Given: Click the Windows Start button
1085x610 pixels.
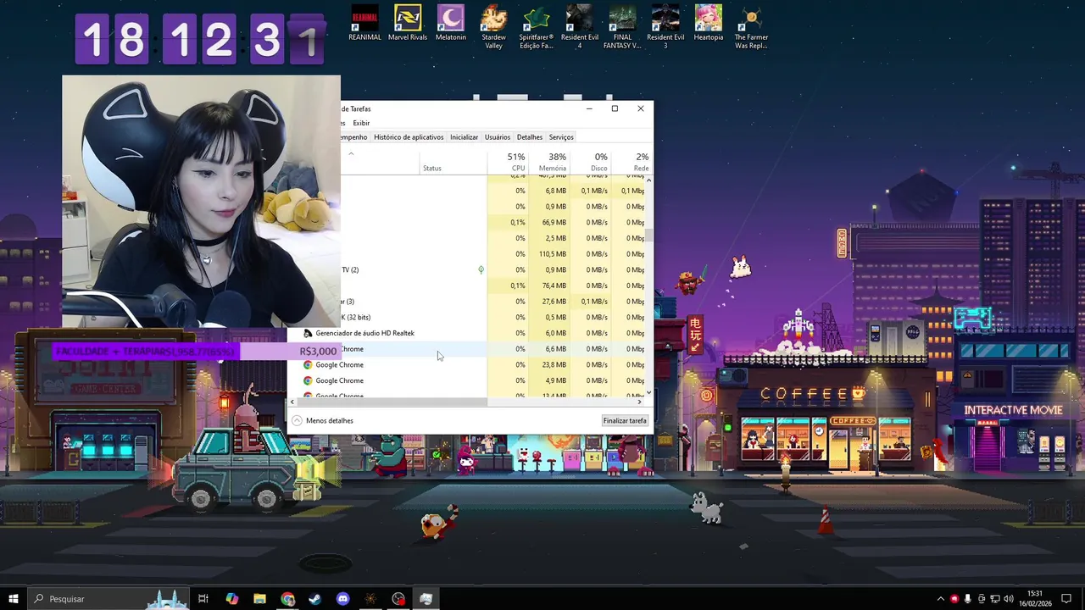Looking at the screenshot, I should click(13, 599).
